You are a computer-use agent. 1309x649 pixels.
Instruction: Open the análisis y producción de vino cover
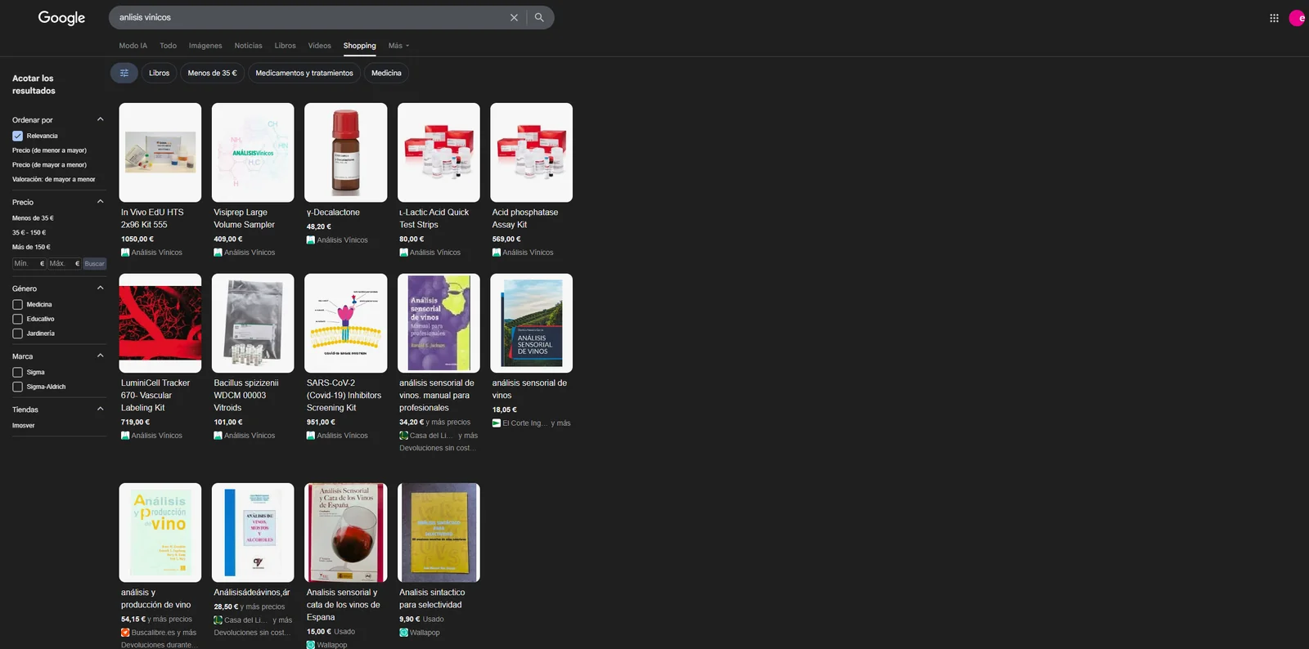point(160,532)
